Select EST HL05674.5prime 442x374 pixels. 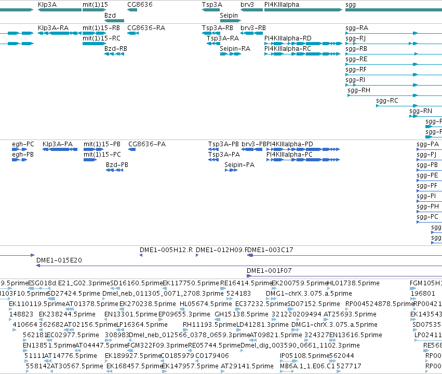[x=182, y=309]
